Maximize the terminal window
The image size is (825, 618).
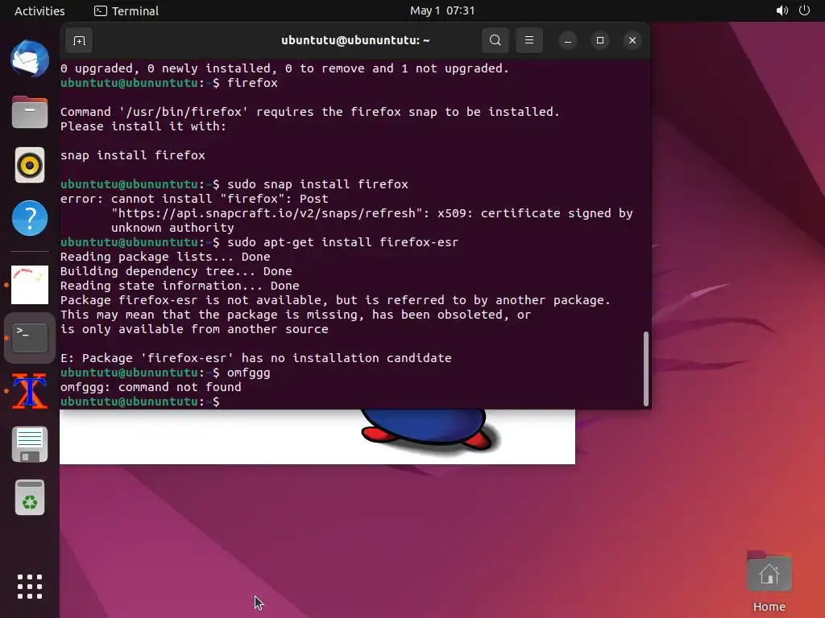pos(599,40)
